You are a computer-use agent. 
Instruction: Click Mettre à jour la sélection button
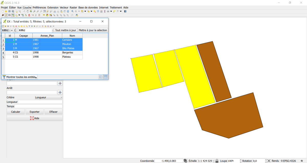(x=93, y=30)
